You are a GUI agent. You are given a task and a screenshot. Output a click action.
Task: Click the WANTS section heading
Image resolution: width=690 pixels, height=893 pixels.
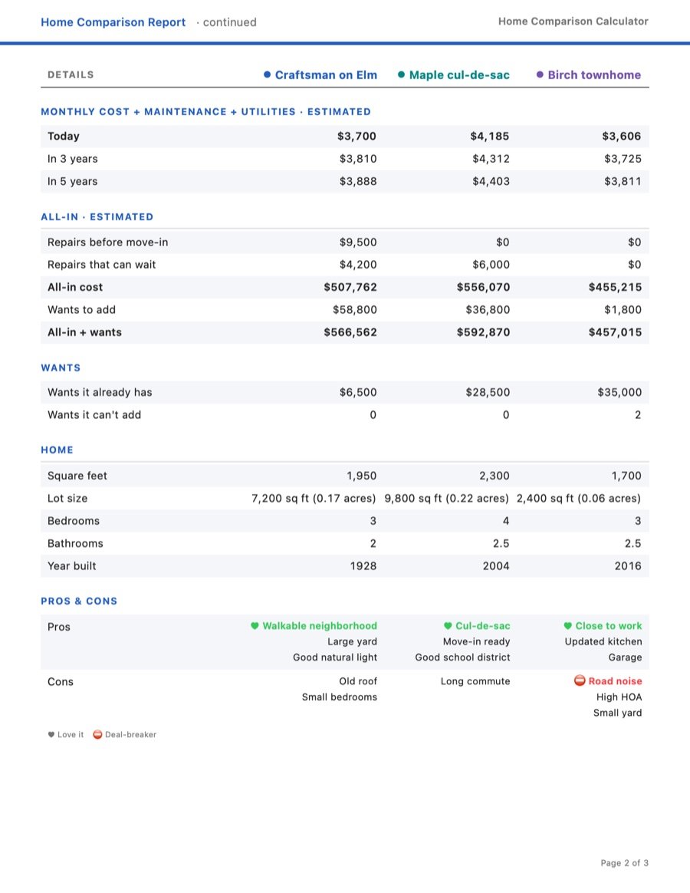coord(61,368)
